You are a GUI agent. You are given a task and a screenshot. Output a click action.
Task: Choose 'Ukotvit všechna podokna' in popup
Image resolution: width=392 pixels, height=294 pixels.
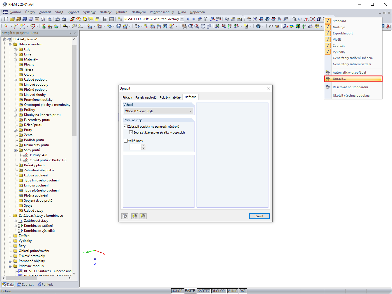pos(353,95)
